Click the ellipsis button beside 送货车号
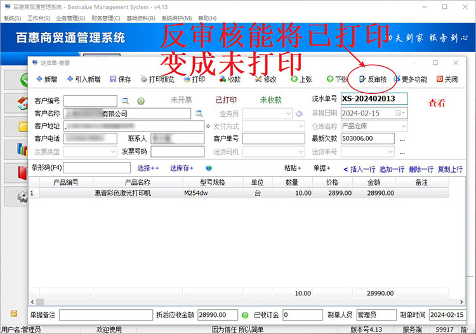Image resolution: width=476 pixels, height=334 pixels. point(402,153)
